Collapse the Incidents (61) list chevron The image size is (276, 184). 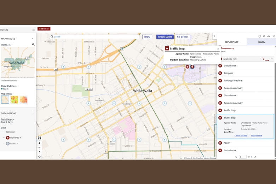click(x=272, y=59)
